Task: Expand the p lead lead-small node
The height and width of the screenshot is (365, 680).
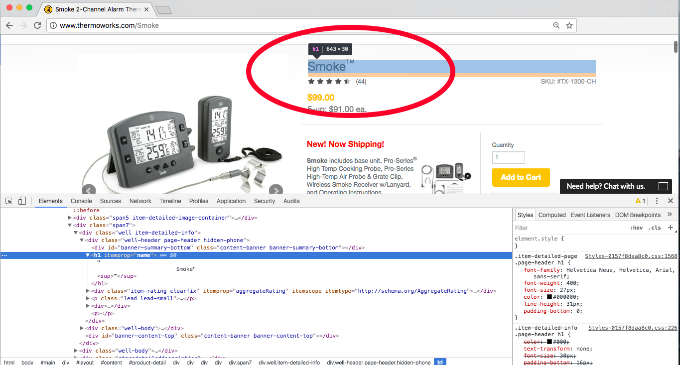Action: (88, 299)
